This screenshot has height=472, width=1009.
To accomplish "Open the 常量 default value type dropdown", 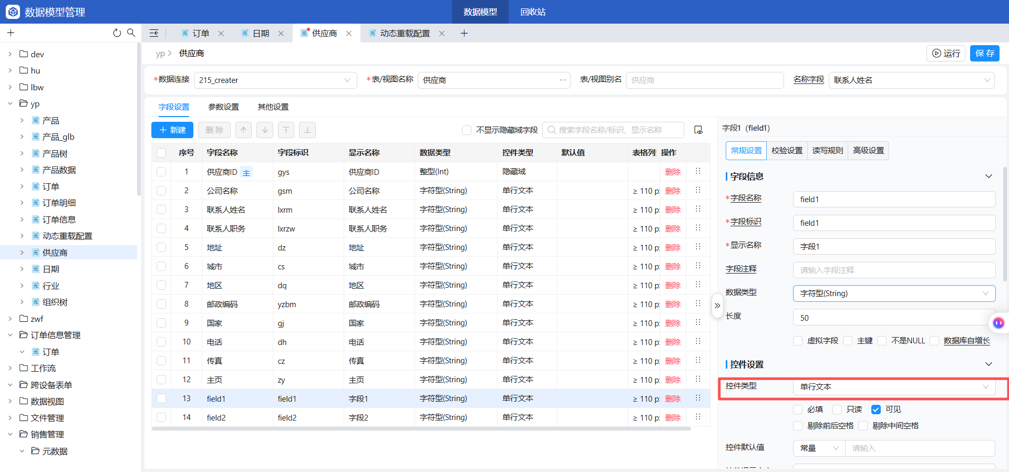I will [x=819, y=448].
